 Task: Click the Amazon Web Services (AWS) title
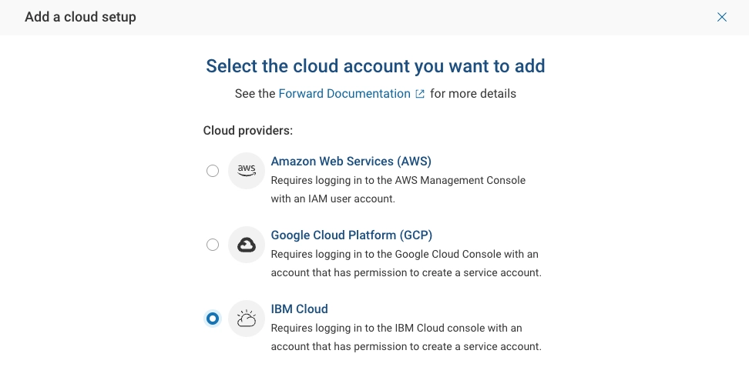(x=351, y=162)
